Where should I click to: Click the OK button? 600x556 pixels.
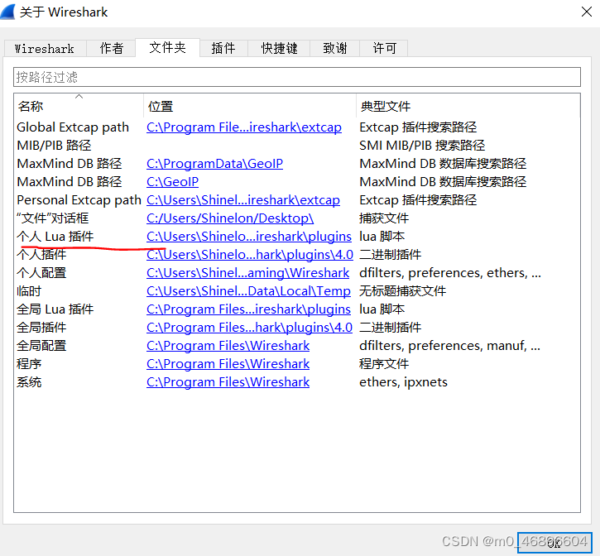pyautogui.click(x=554, y=542)
